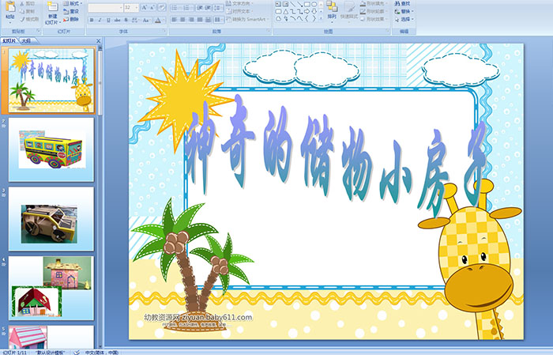Click the Reset (重设) slide icon
553x355 pixels.
66,12
